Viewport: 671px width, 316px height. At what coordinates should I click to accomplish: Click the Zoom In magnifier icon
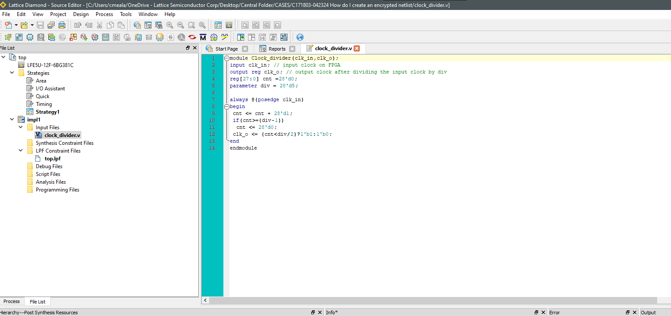(170, 25)
